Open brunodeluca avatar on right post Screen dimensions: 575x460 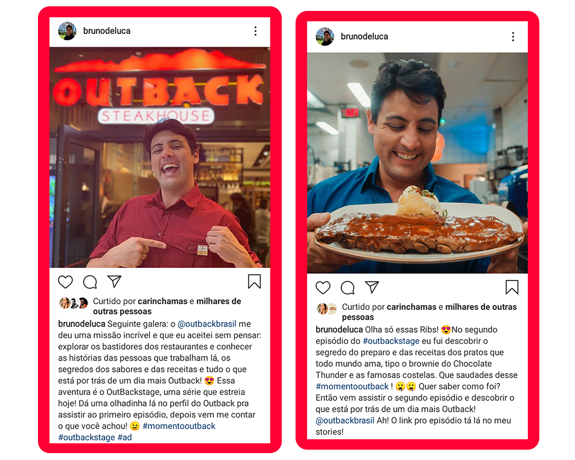[x=325, y=36]
